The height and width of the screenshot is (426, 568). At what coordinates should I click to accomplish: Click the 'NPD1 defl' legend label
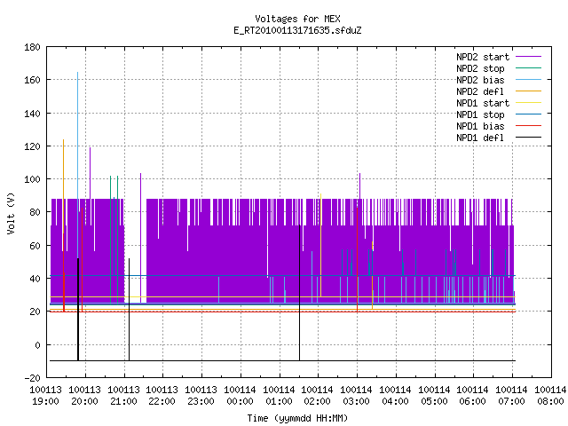[x=480, y=138]
